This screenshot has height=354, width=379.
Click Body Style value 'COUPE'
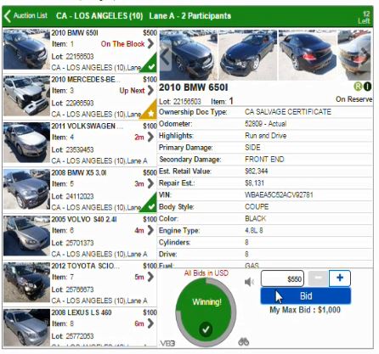(x=257, y=207)
